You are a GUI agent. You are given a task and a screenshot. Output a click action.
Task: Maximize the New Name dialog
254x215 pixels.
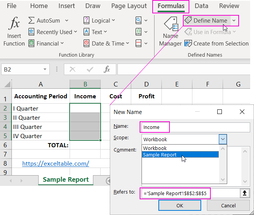(219, 112)
